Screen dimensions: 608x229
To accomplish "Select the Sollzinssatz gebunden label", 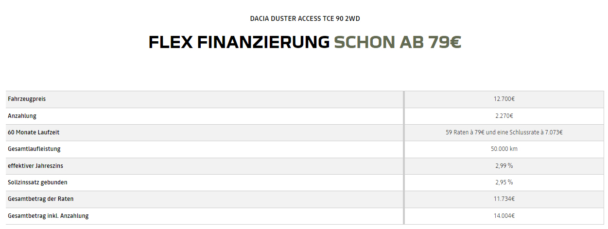I will [x=37, y=182].
